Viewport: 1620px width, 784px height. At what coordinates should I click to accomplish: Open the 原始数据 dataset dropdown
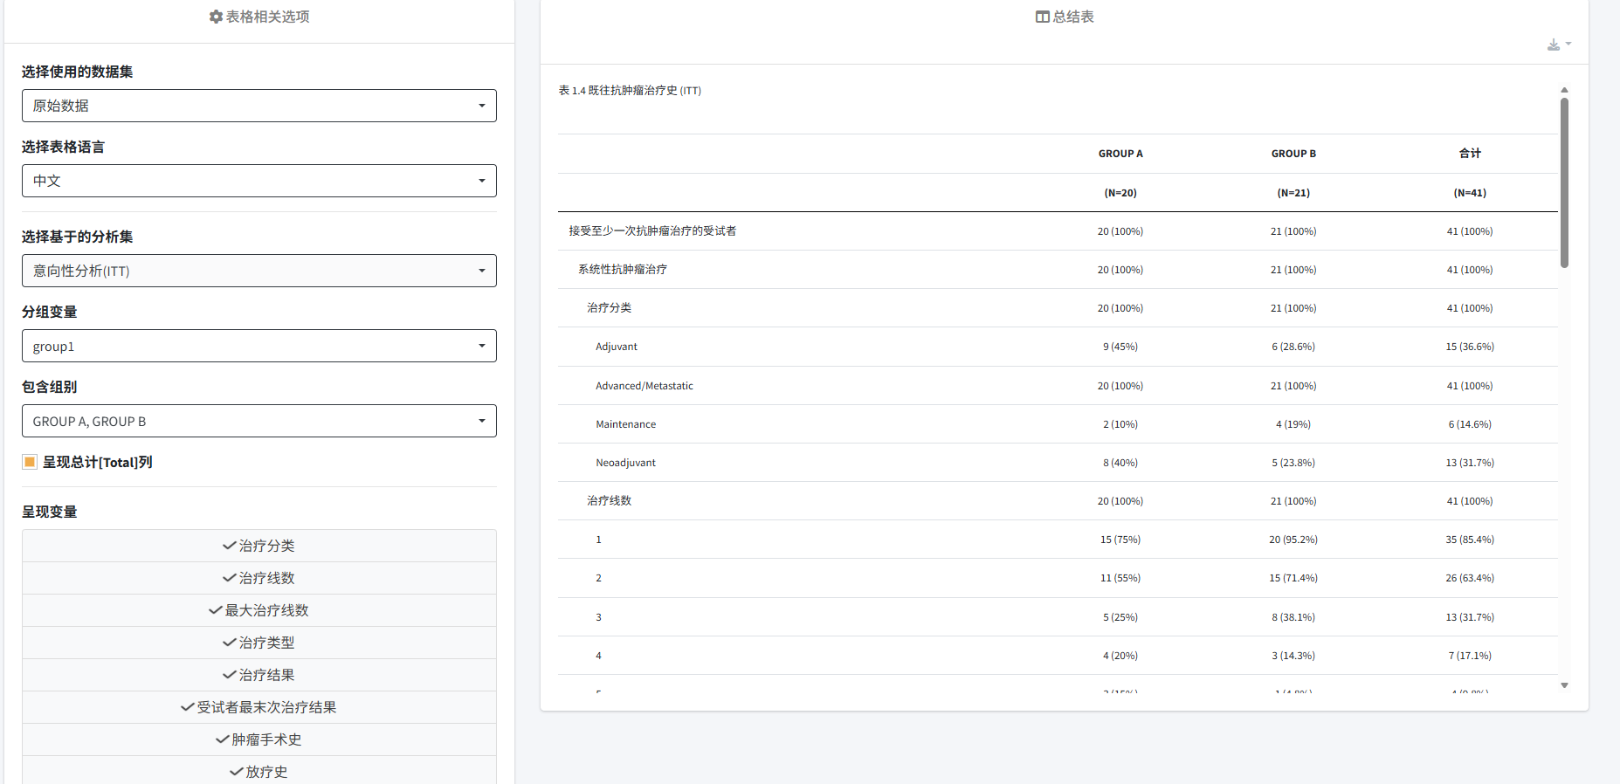[259, 106]
